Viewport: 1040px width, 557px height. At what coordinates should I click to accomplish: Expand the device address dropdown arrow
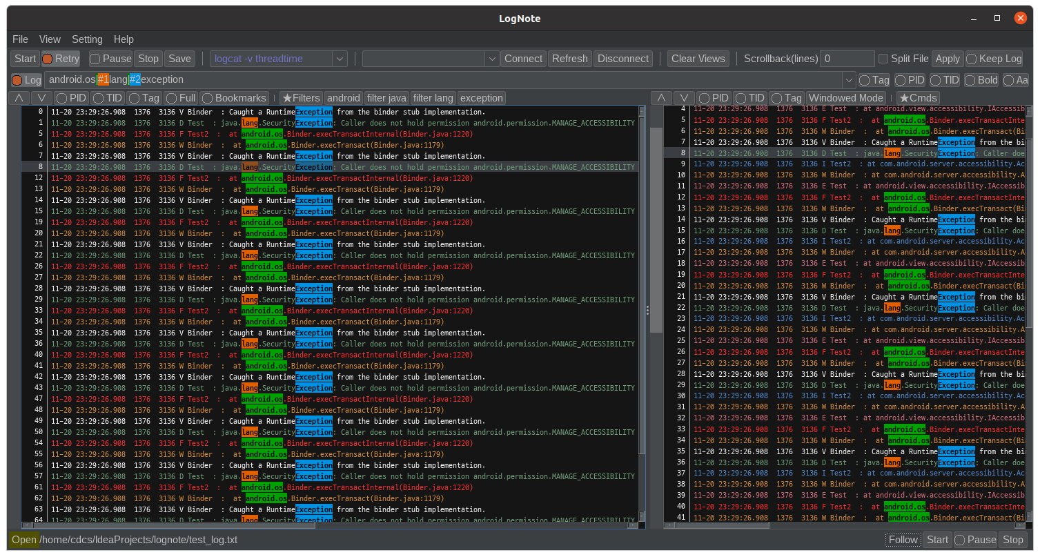(491, 59)
